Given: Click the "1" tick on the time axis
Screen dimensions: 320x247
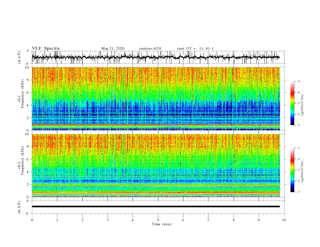Looking at the screenshot, I should [x=57, y=220].
